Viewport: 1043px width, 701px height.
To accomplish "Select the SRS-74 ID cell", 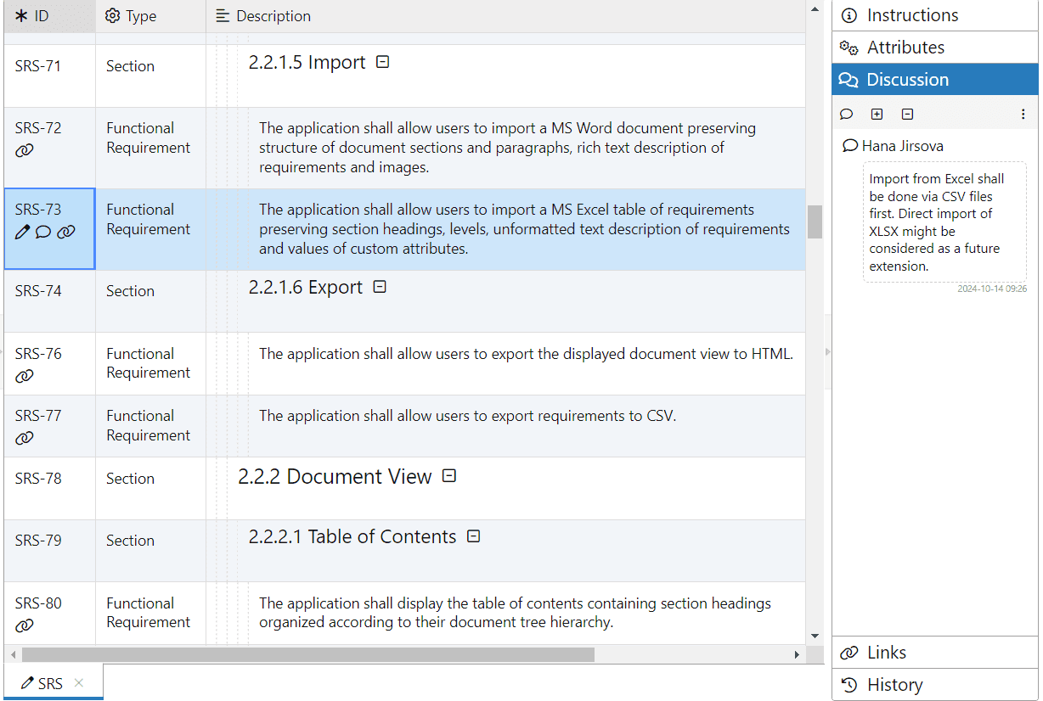I will click(49, 301).
